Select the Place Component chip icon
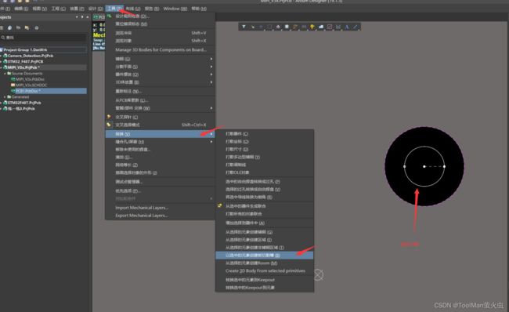The width and height of the screenshot is (509, 312). tap(287, 27)
